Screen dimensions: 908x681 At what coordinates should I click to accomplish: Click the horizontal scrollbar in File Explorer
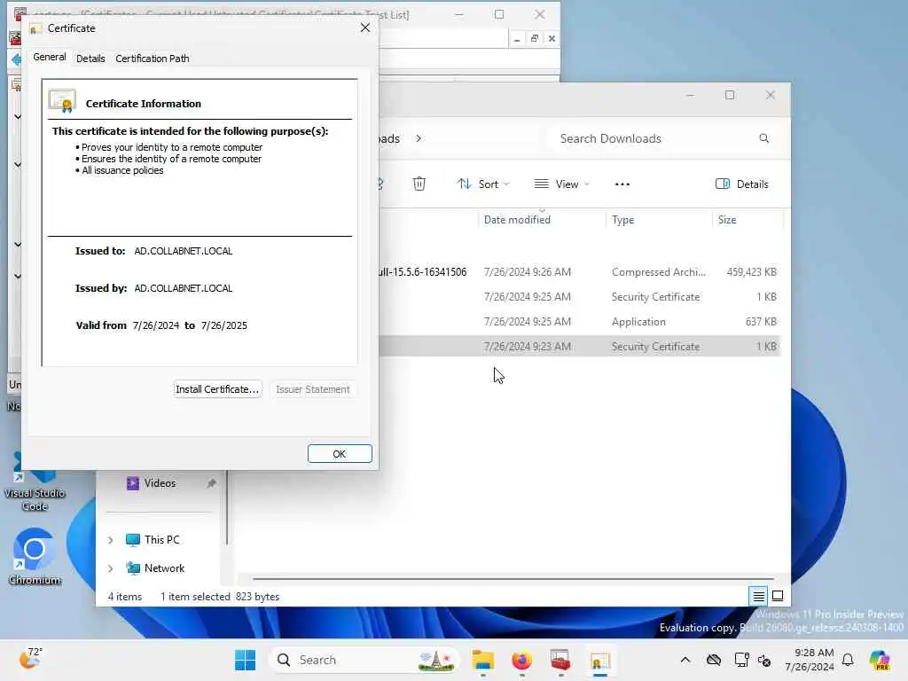[x=513, y=578]
